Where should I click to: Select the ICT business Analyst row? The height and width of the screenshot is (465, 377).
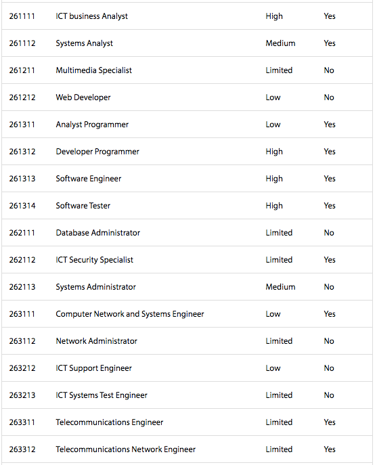click(187, 16)
